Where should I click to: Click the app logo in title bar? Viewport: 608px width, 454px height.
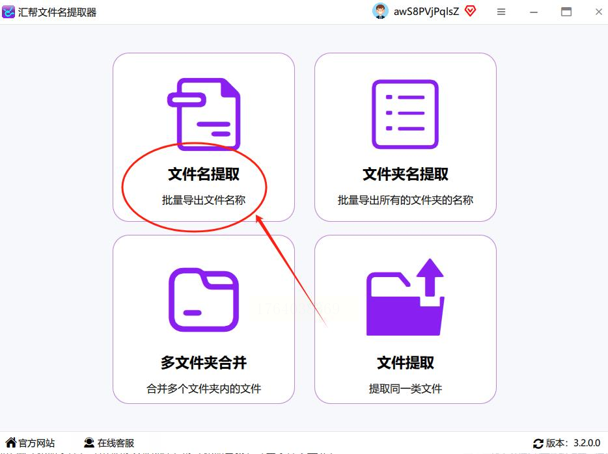[x=8, y=12]
